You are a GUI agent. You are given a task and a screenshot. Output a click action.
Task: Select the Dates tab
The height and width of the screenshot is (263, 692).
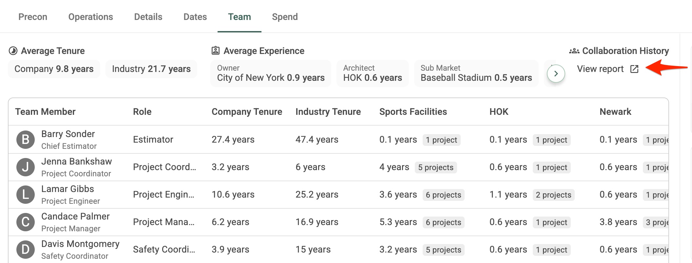click(195, 17)
